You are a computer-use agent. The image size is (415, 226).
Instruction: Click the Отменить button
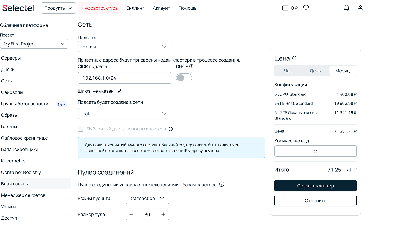(x=316, y=201)
